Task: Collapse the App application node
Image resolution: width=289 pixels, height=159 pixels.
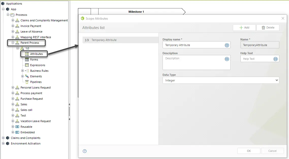Action: [3, 9]
